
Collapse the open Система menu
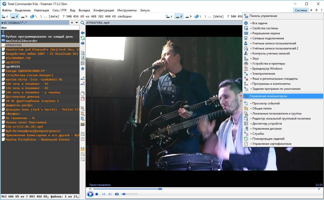pos(301,10)
